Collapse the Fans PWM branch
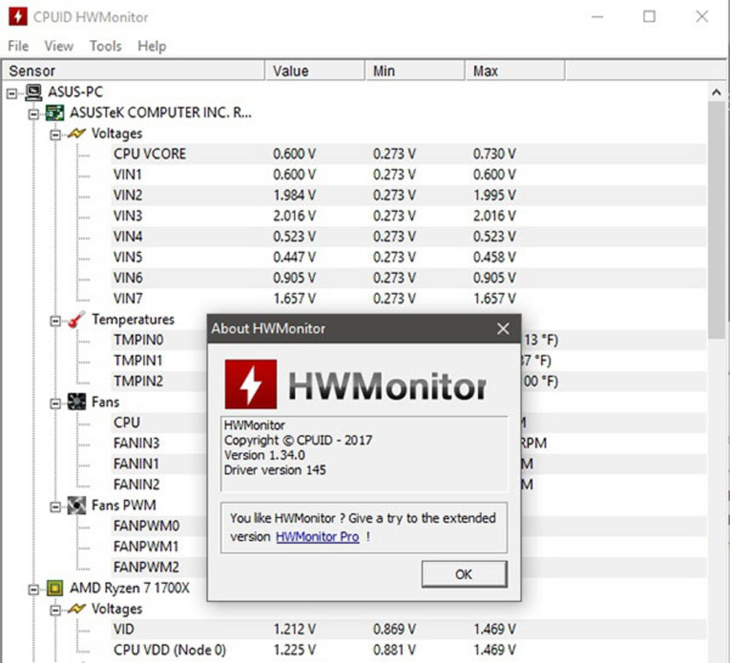The height and width of the screenshot is (663, 730). tap(55, 505)
